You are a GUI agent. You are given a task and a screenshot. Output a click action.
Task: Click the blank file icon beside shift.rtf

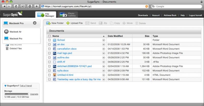[55, 62]
